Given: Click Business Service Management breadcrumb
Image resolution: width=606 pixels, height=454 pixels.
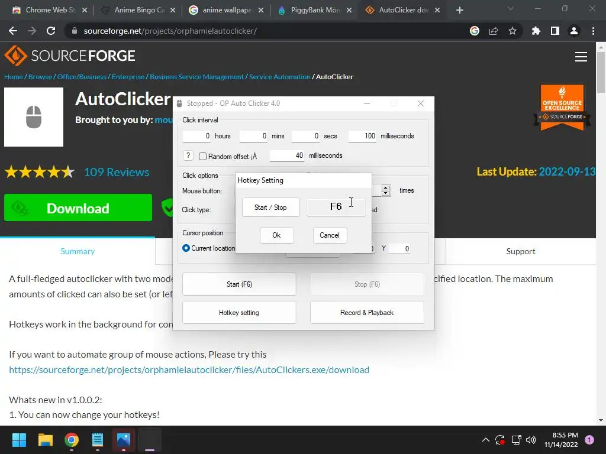Looking at the screenshot, I should click(x=196, y=77).
